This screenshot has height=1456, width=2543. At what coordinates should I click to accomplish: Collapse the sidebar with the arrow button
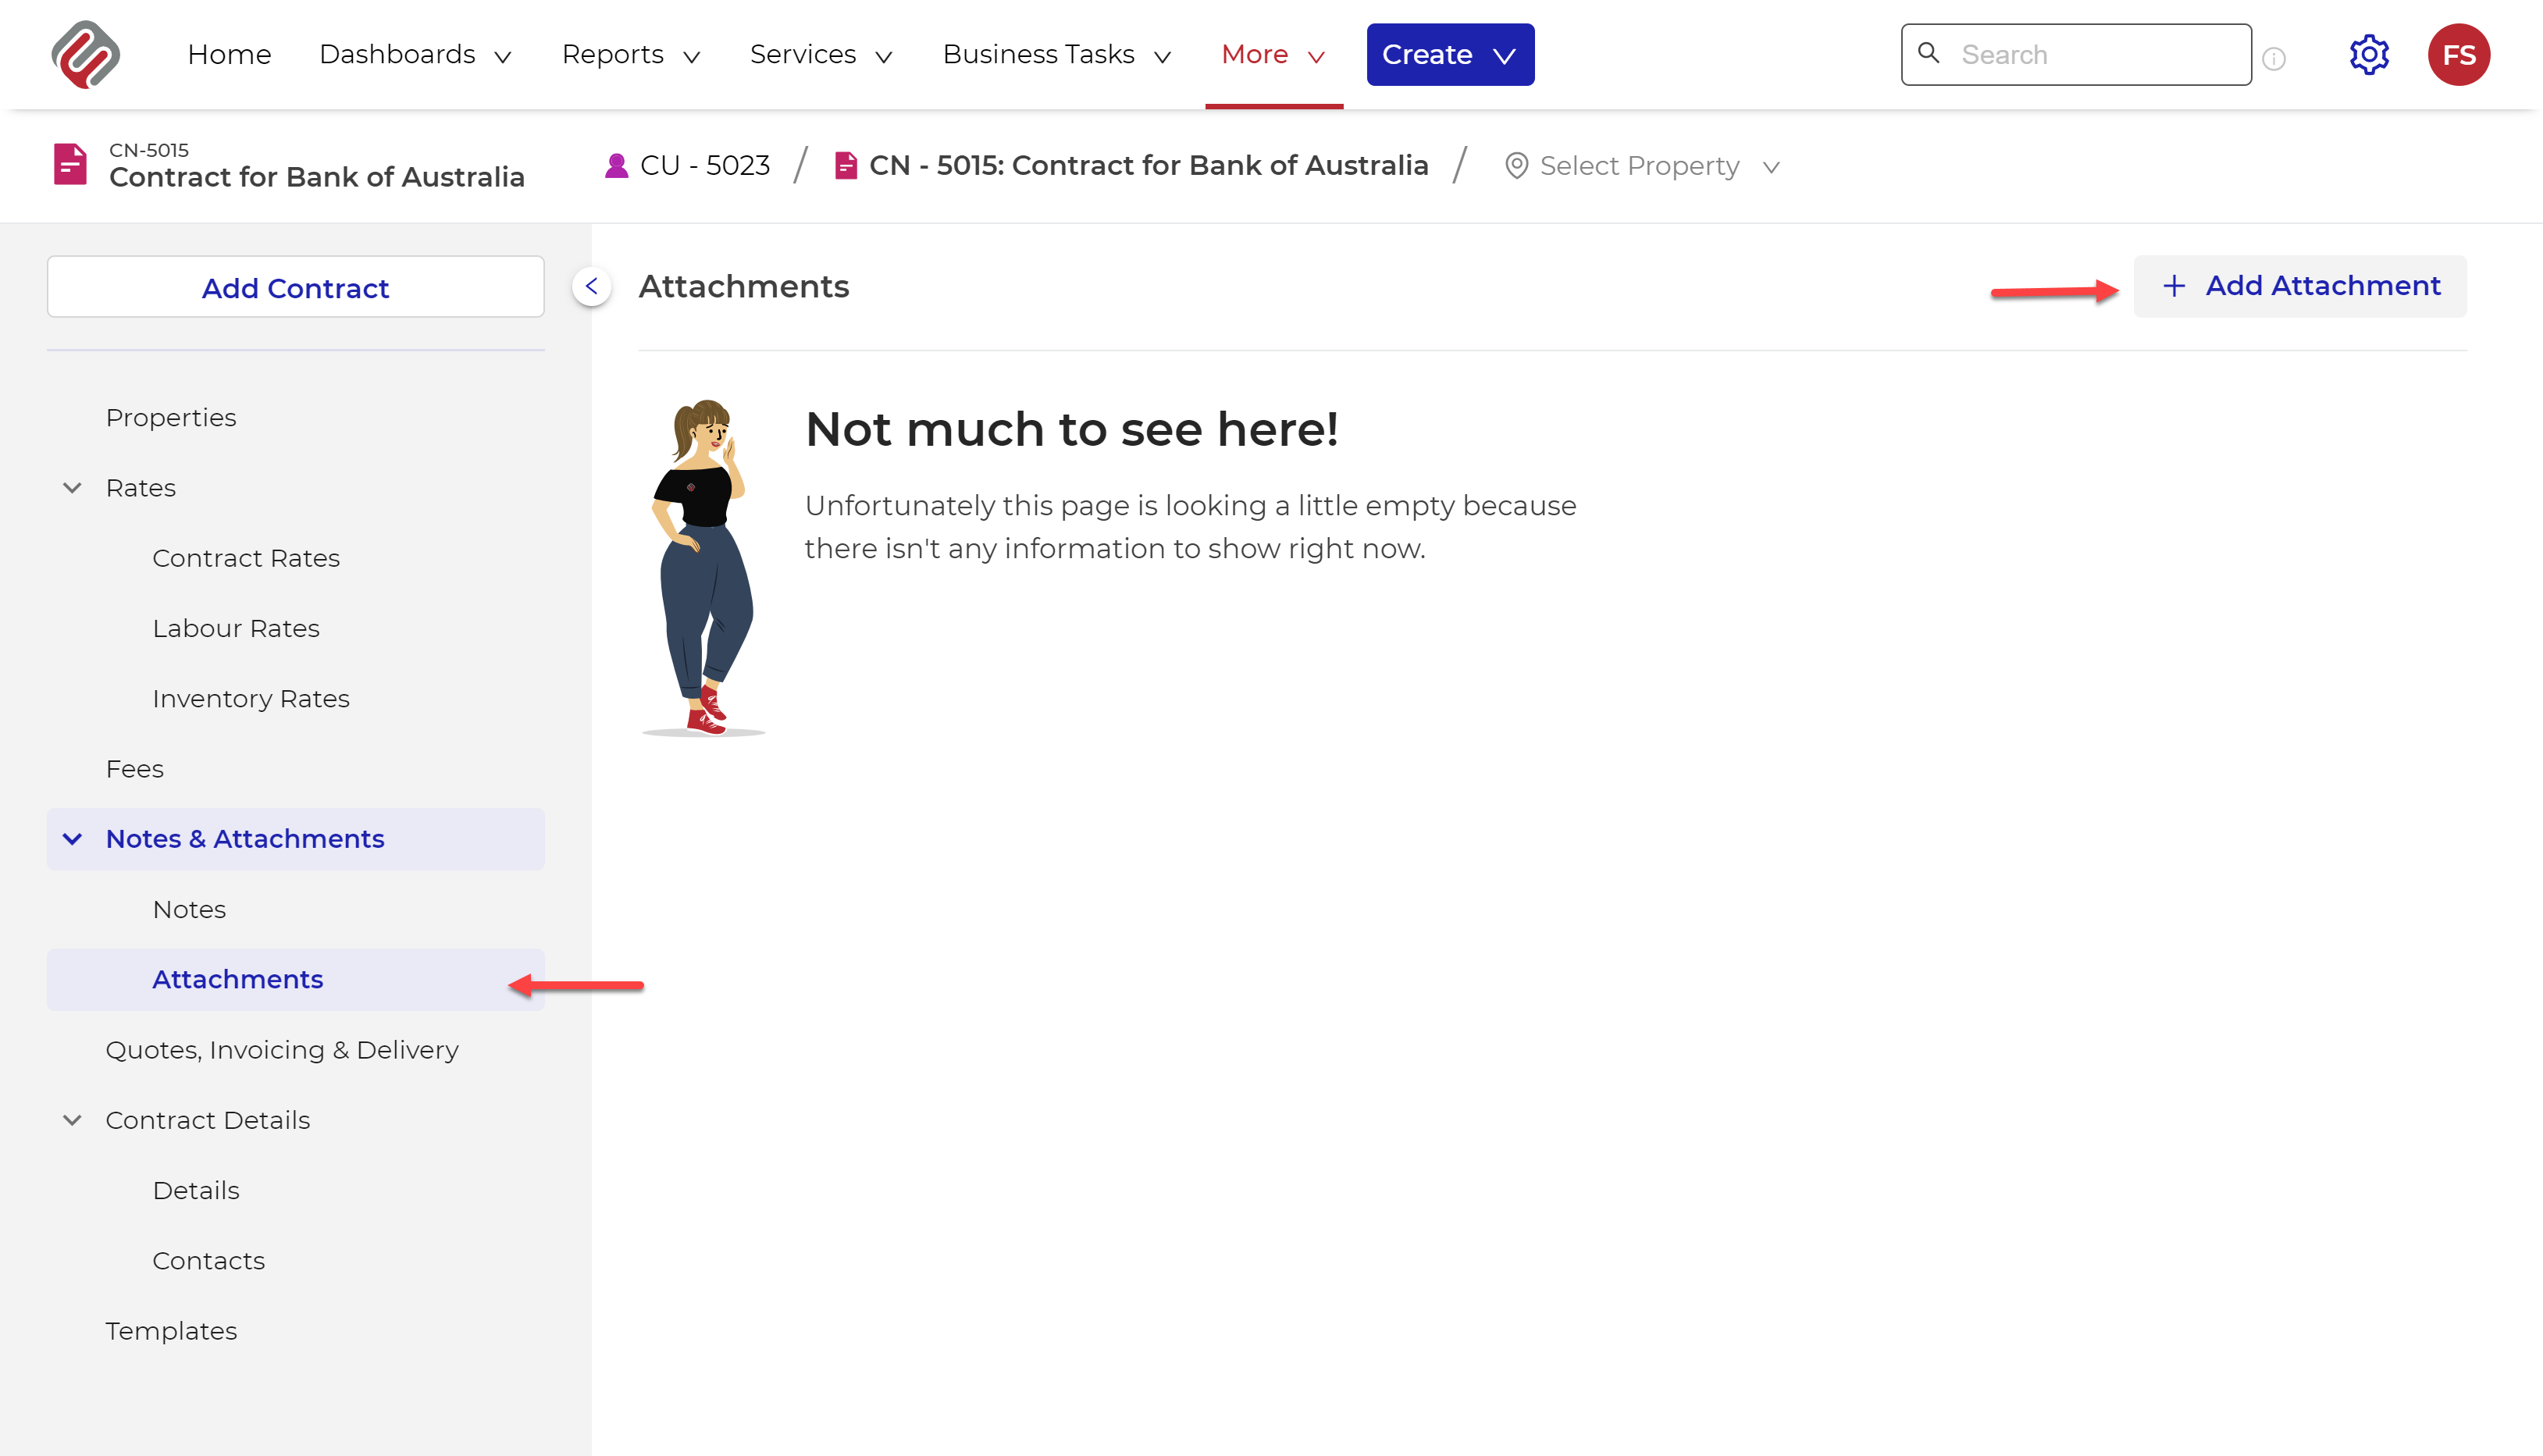coord(591,286)
